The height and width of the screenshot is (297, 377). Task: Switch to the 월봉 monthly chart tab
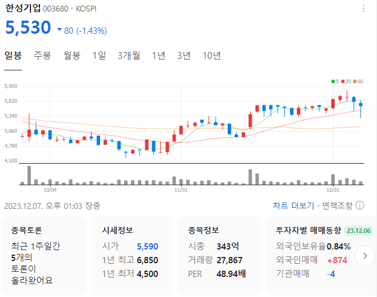72,56
